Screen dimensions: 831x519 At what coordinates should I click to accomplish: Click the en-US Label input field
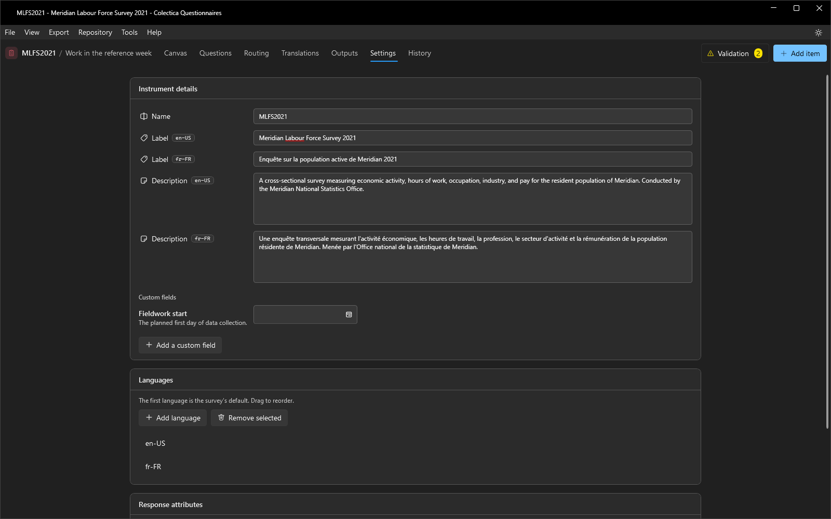[x=473, y=138]
